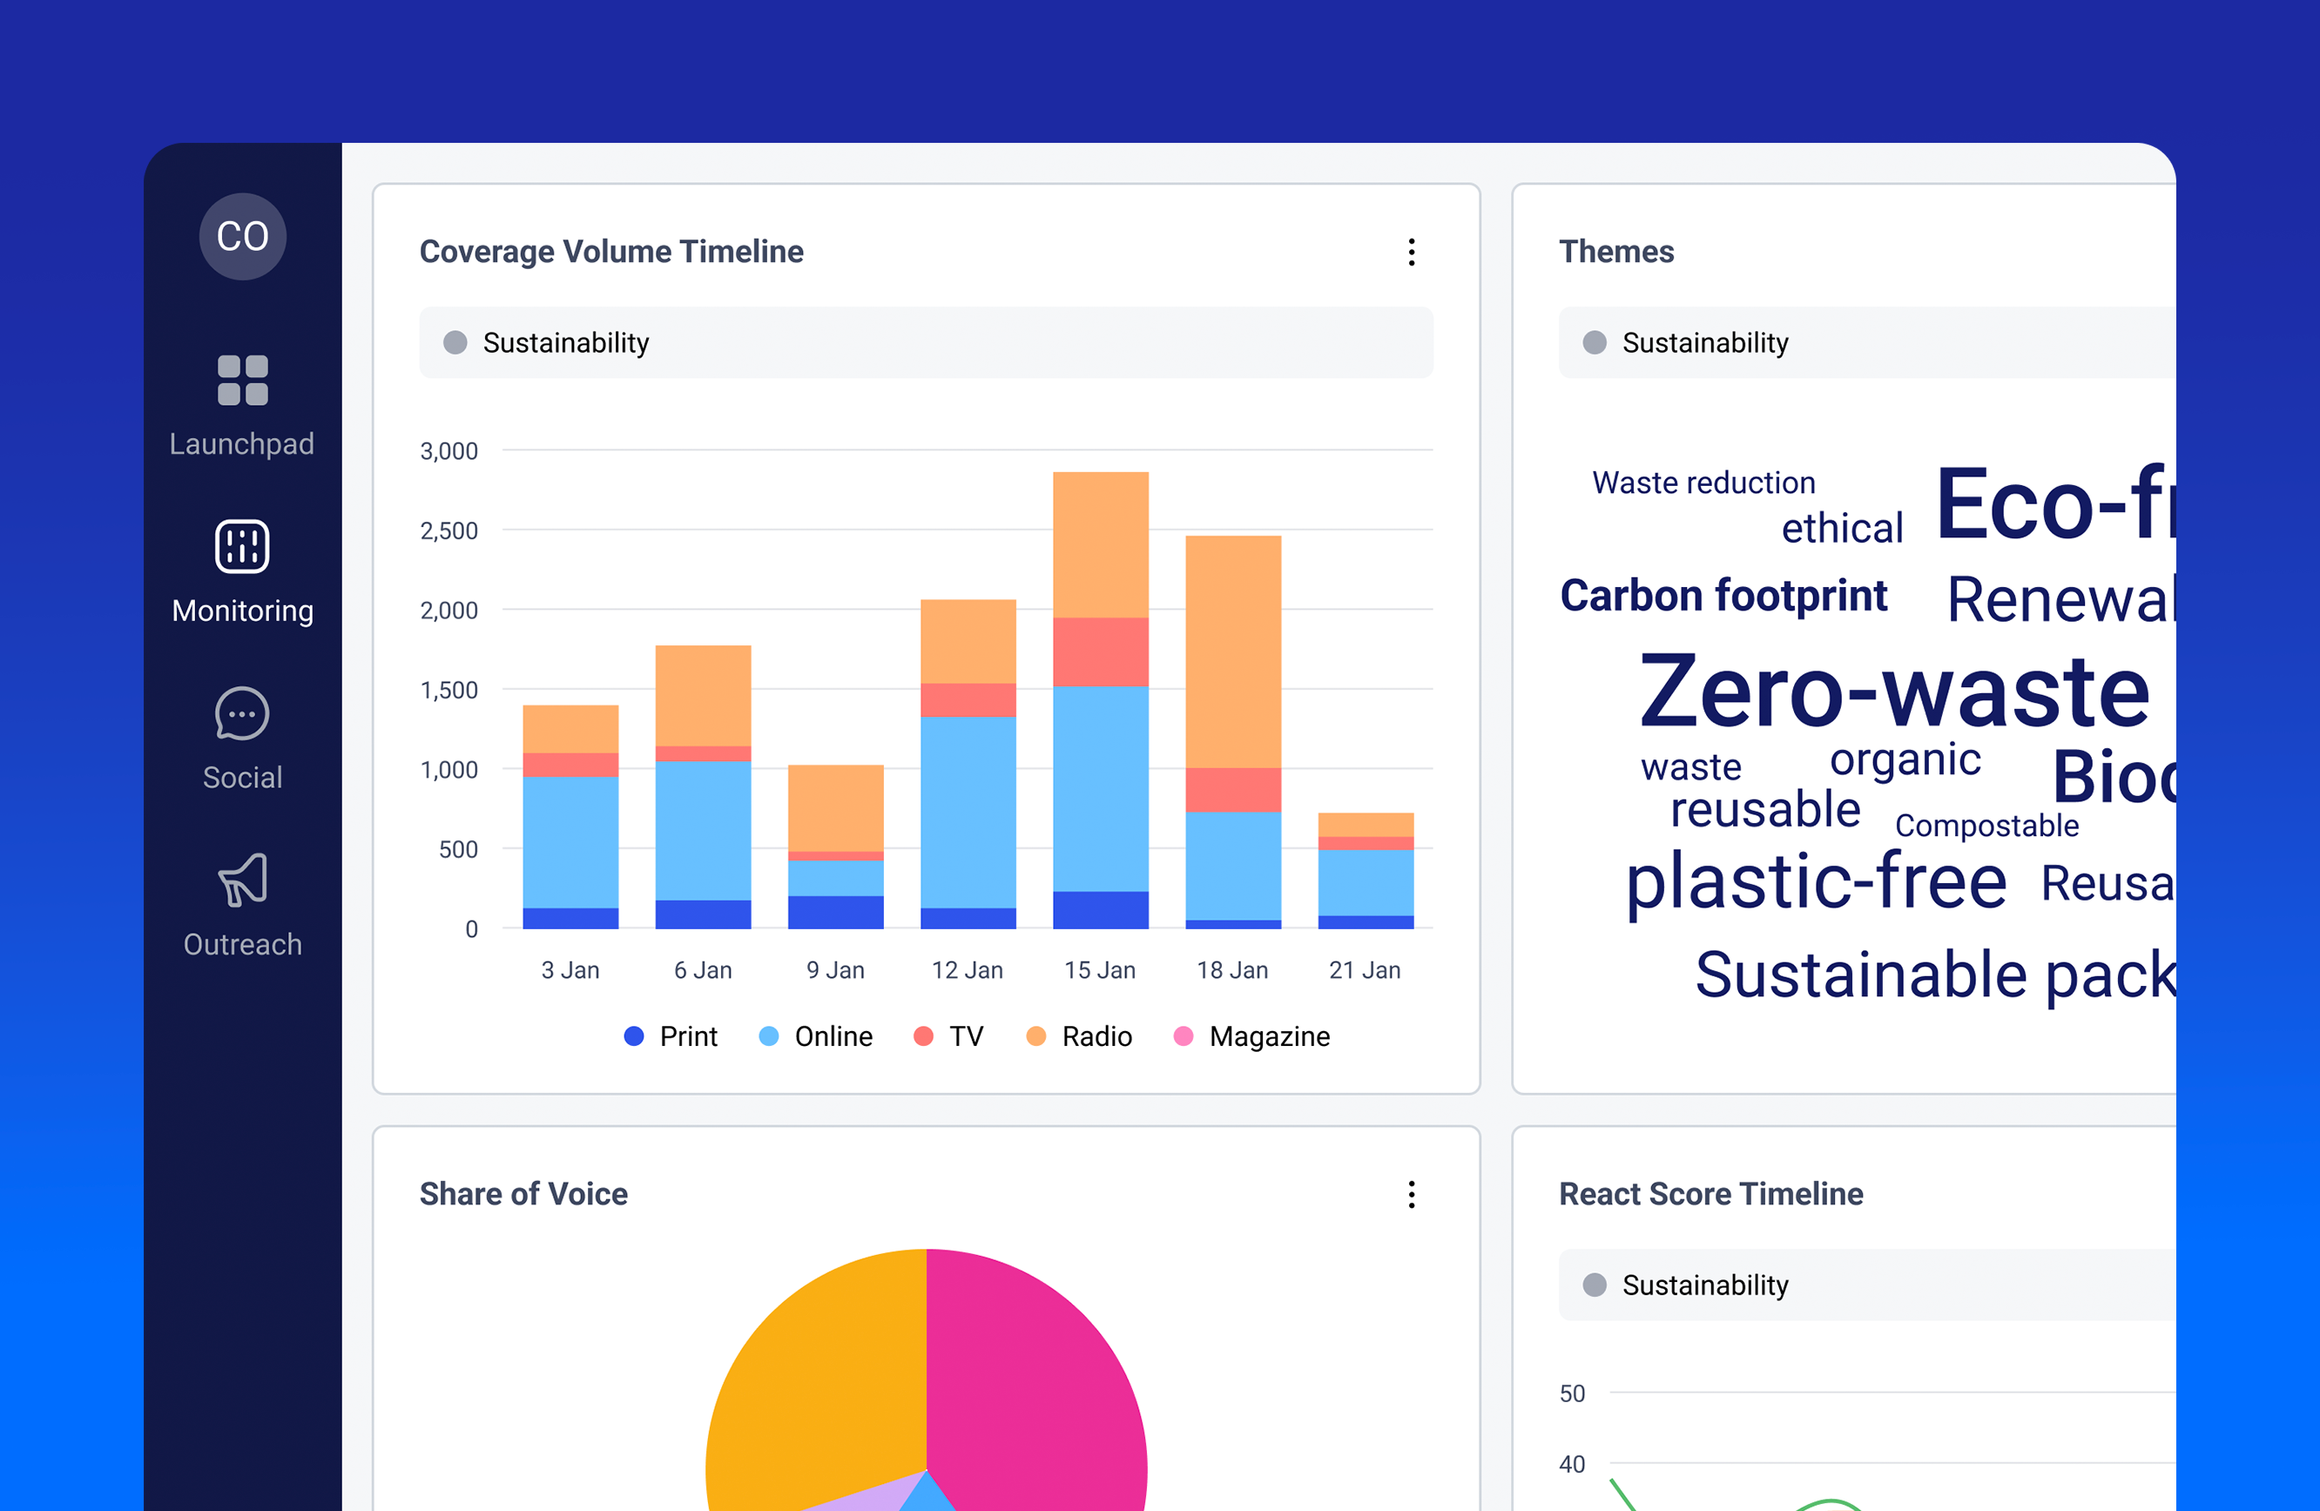Click the Zero-waste theme word
Viewport: 2320px width, 1511px height.
[1894, 691]
